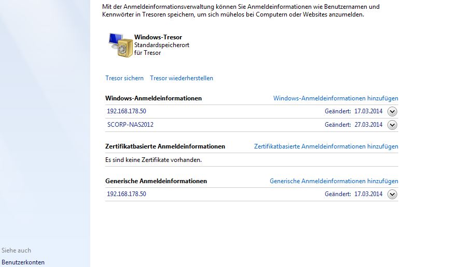
Task: Click Zertifikatbasierte Anmeldeinformationen hinzufügen link
Action: coord(326,146)
